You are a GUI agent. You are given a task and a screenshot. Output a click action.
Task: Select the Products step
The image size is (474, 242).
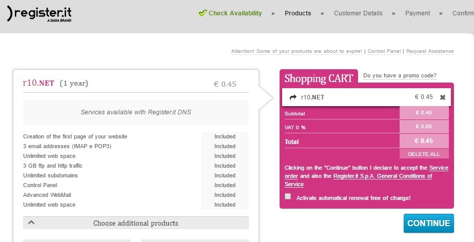point(298,13)
